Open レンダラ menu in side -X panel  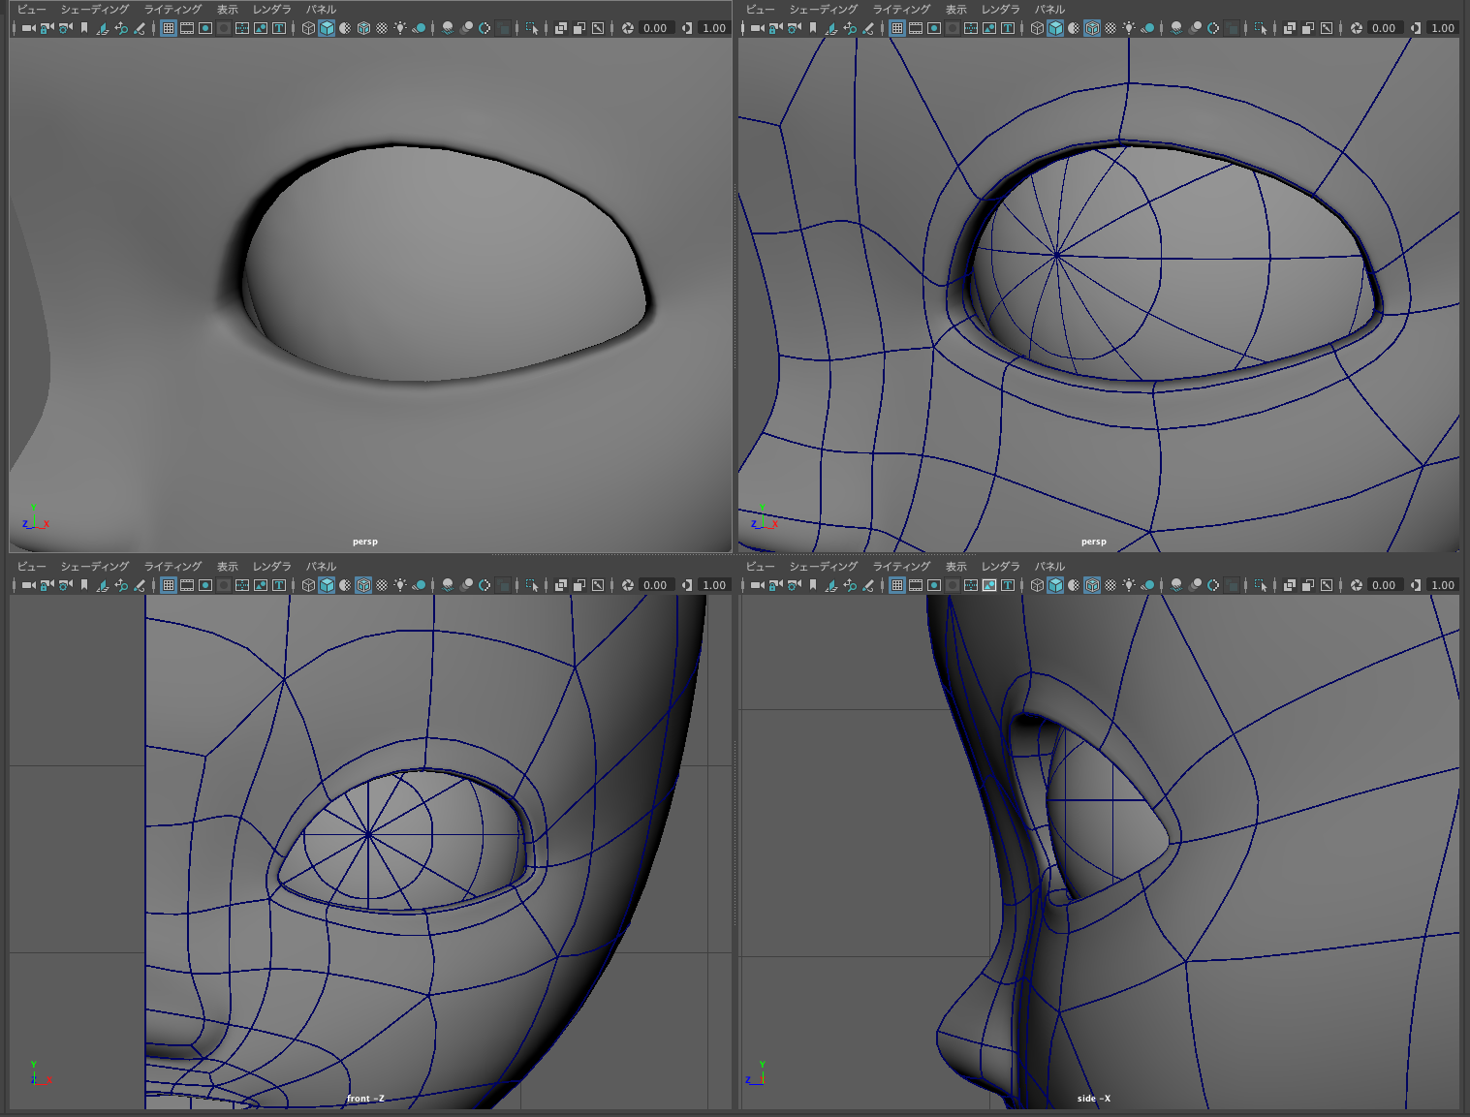click(x=1000, y=567)
